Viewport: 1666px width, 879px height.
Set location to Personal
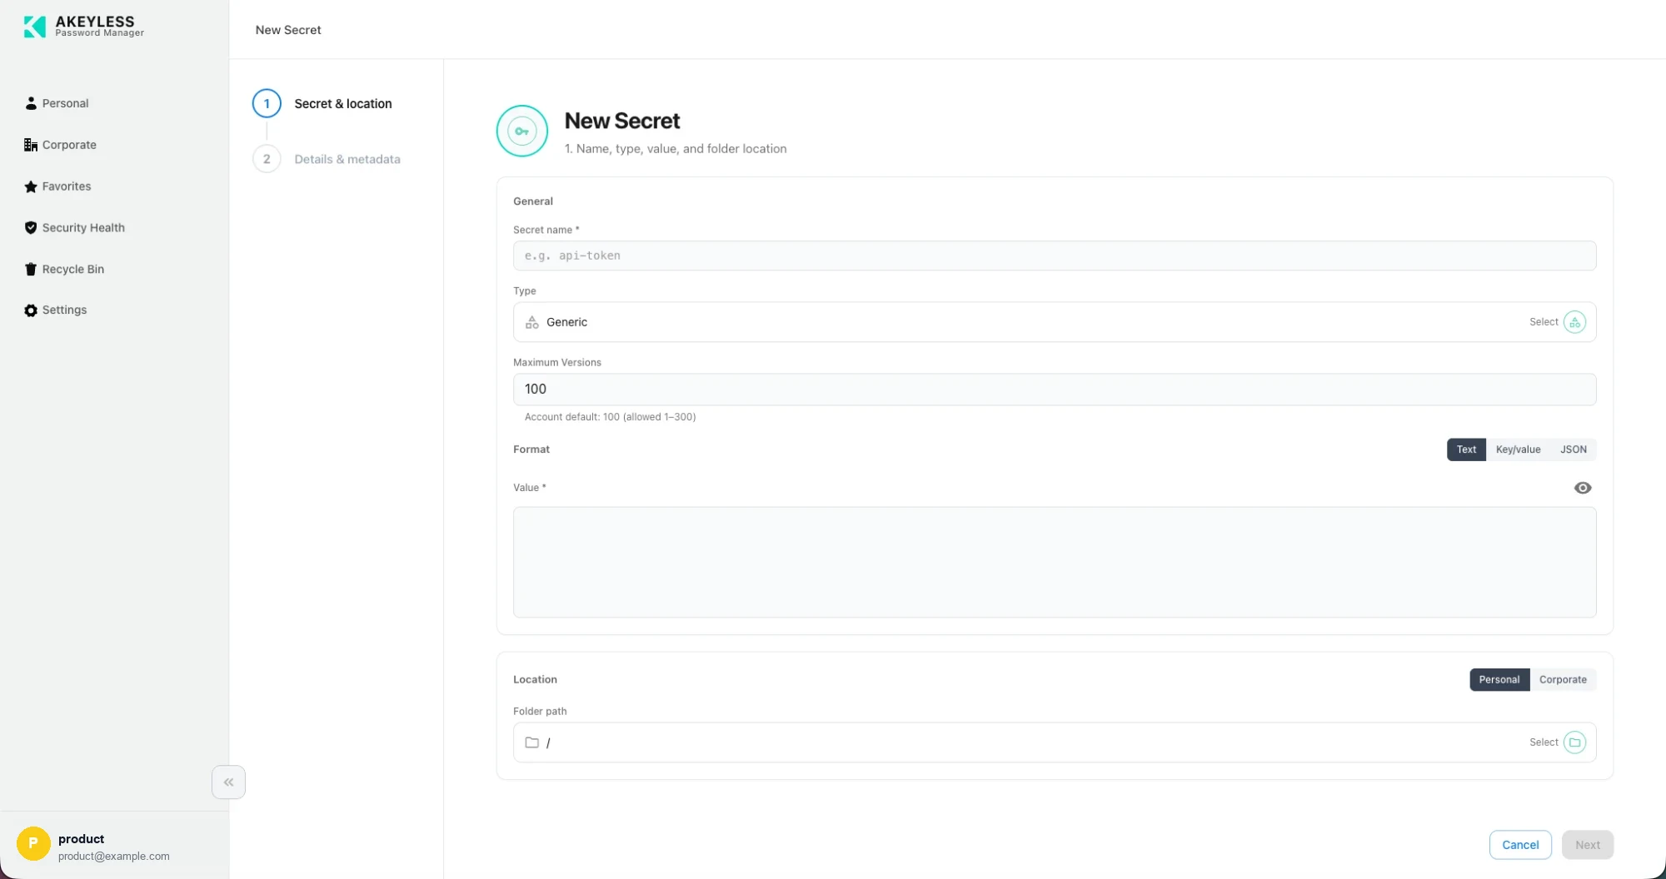pyautogui.click(x=1499, y=679)
